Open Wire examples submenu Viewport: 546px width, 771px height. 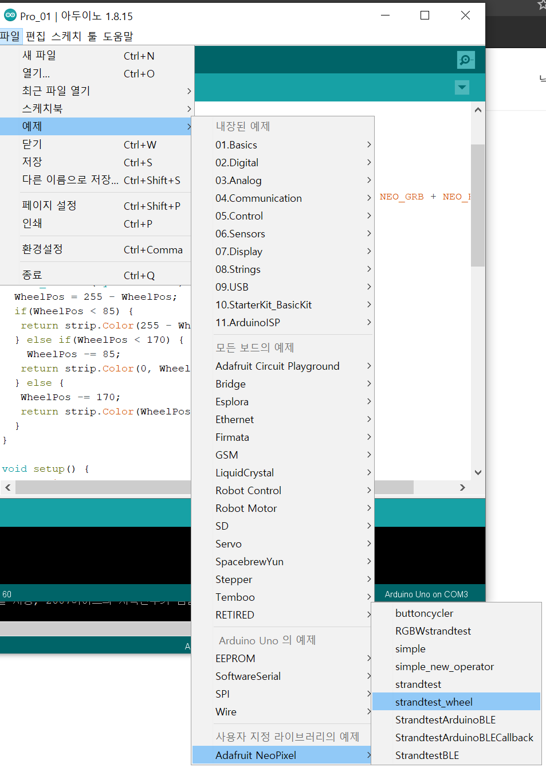[283, 712]
